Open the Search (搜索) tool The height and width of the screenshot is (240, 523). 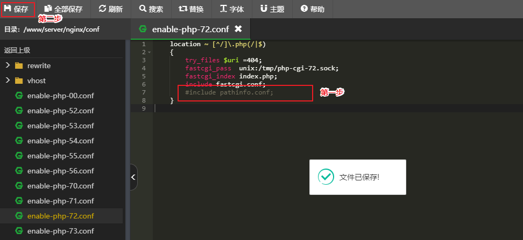(151, 9)
